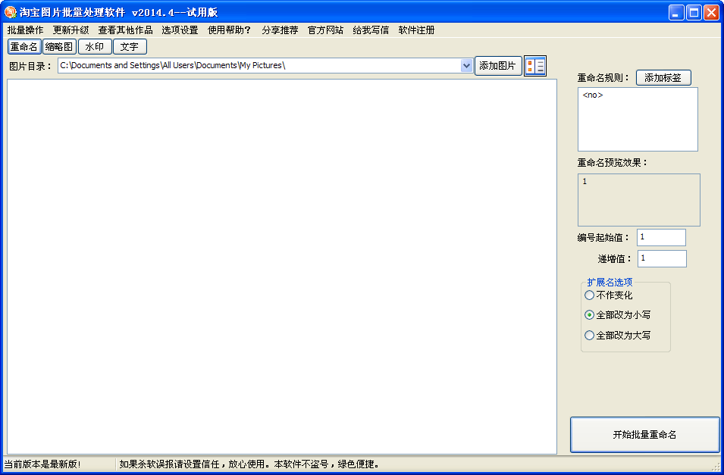The image size is (724, 475).
Task: Switch to the 缩略图 tab
Action: point(59,47)
